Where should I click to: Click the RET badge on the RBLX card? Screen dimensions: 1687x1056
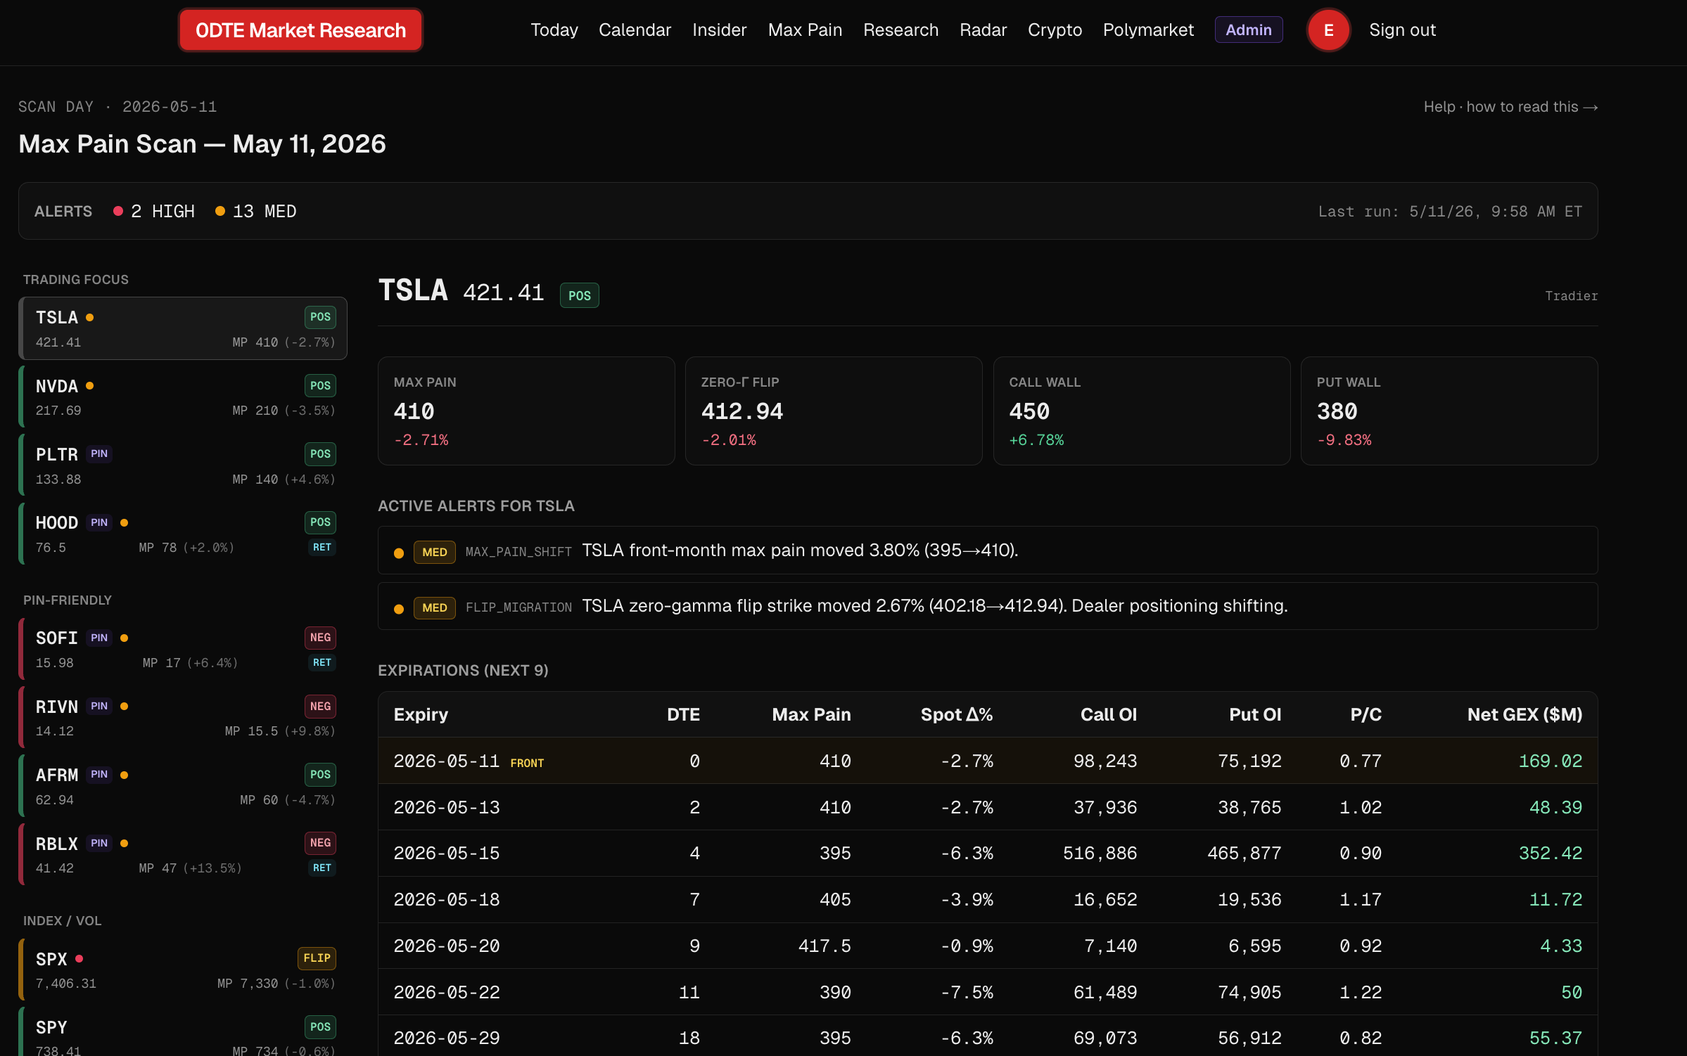tap(322, 868)
